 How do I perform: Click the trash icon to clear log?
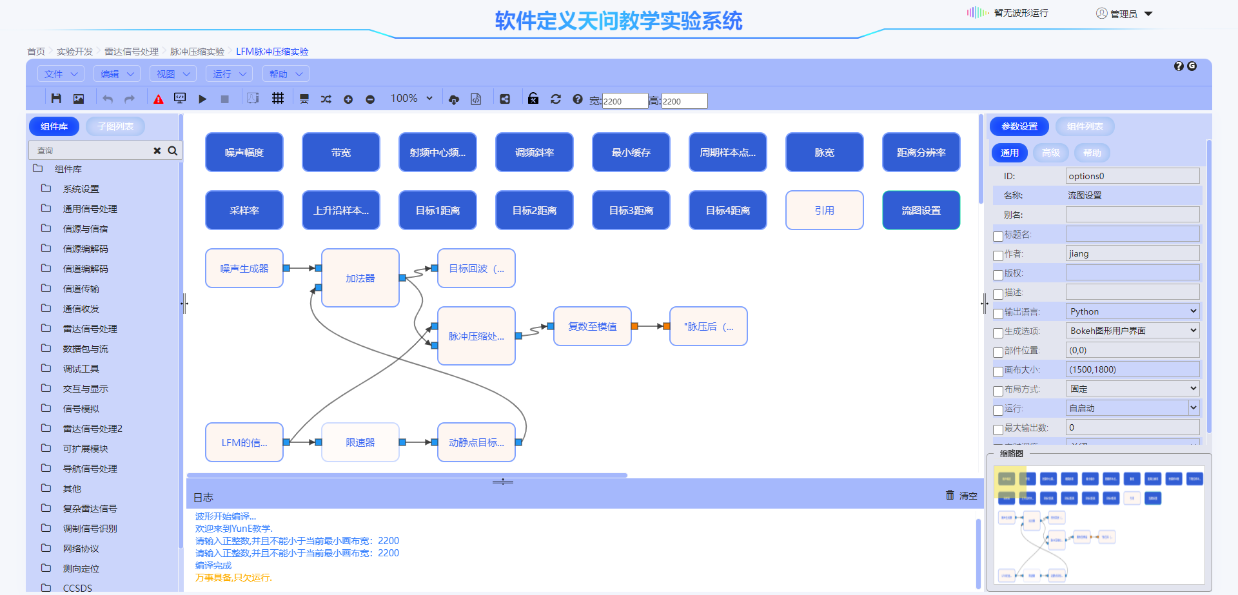coord(950,495)
